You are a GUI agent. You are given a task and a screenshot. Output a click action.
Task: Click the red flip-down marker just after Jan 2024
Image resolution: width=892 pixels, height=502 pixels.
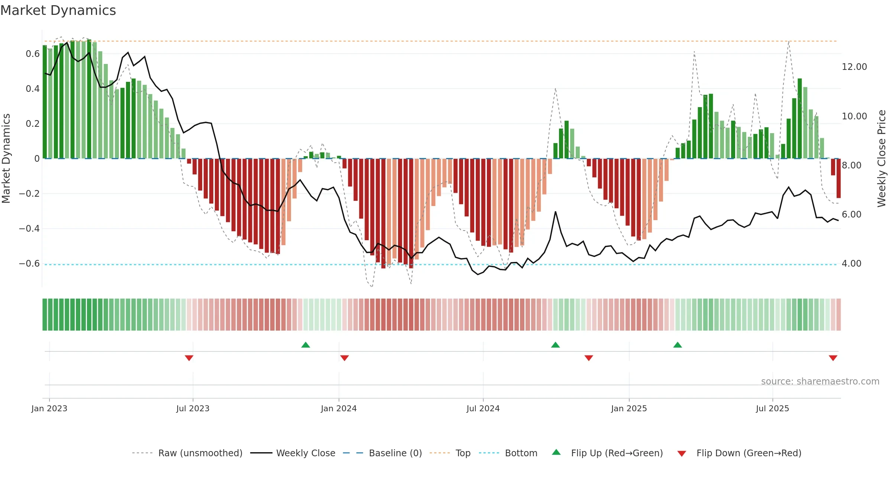[x=345, y=358]
